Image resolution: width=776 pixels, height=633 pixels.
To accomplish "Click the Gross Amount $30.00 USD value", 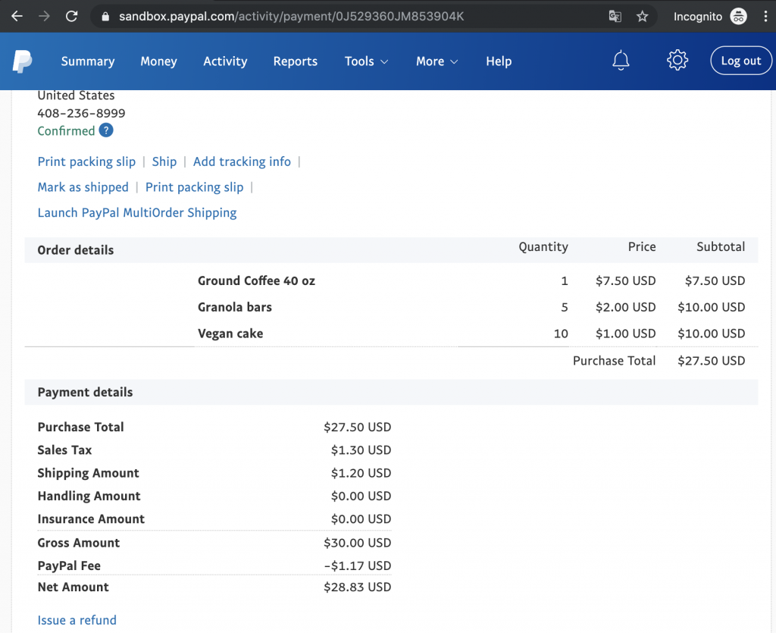I will [358, 543].
